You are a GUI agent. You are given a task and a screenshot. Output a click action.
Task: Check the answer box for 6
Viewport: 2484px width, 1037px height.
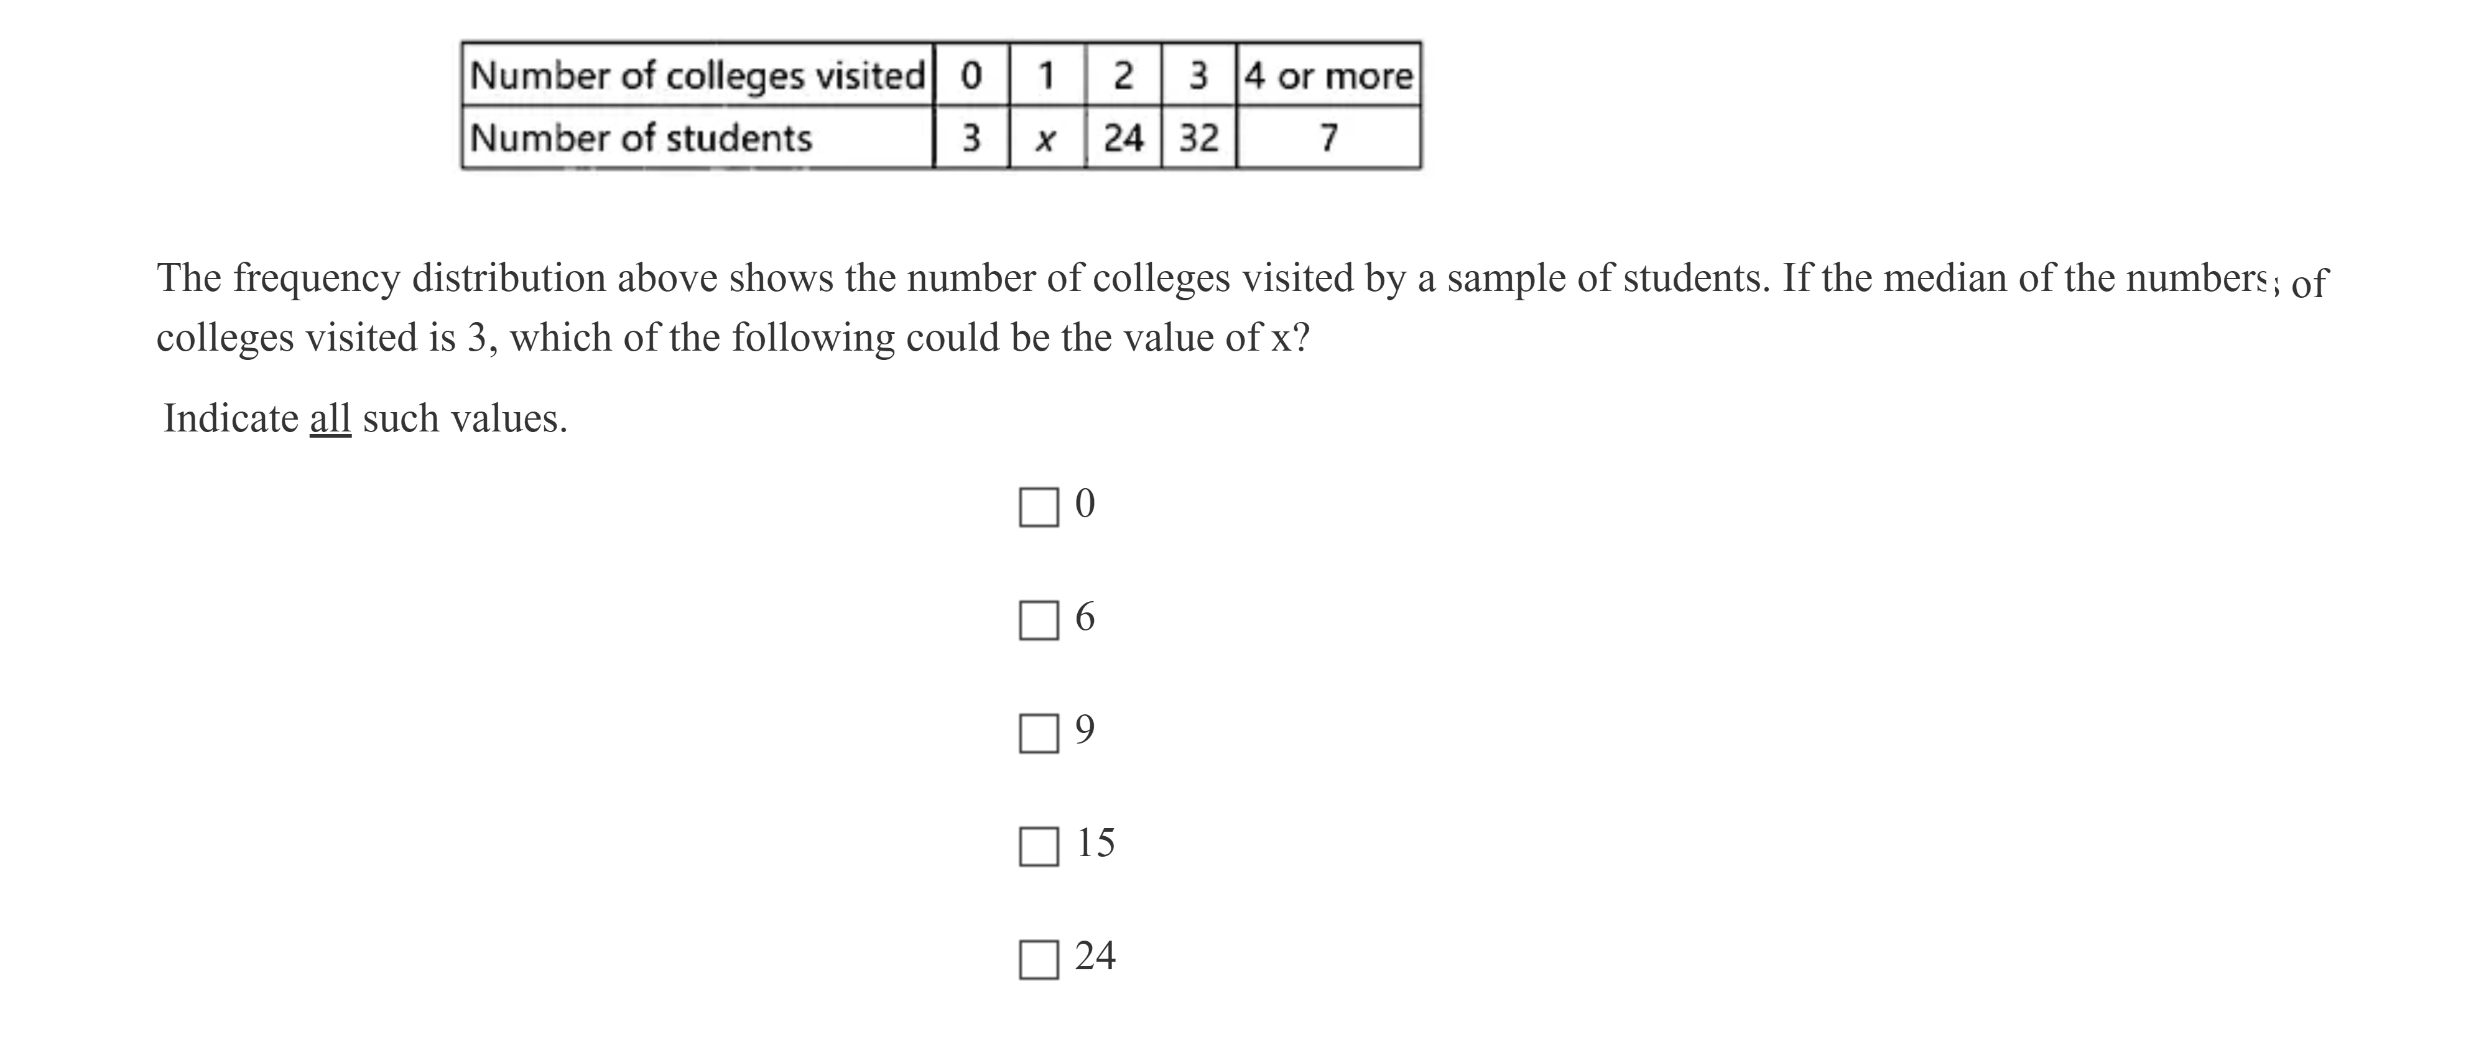1039,620
